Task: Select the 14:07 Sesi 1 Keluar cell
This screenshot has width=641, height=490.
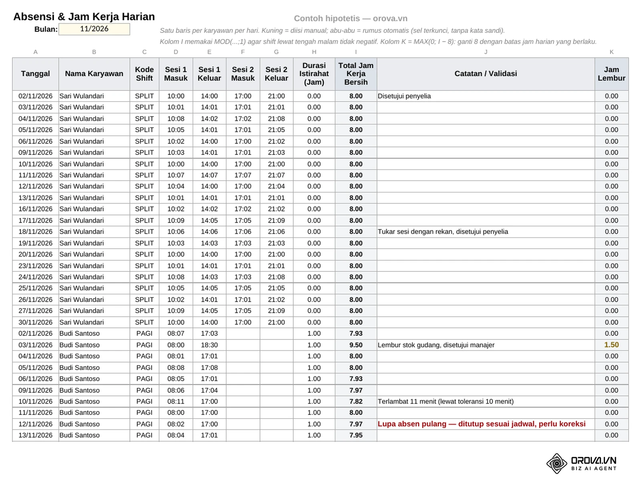Action: pyautogui.click(x=209, y=175)
